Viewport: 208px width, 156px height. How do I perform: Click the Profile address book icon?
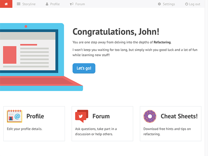(15, 116)
